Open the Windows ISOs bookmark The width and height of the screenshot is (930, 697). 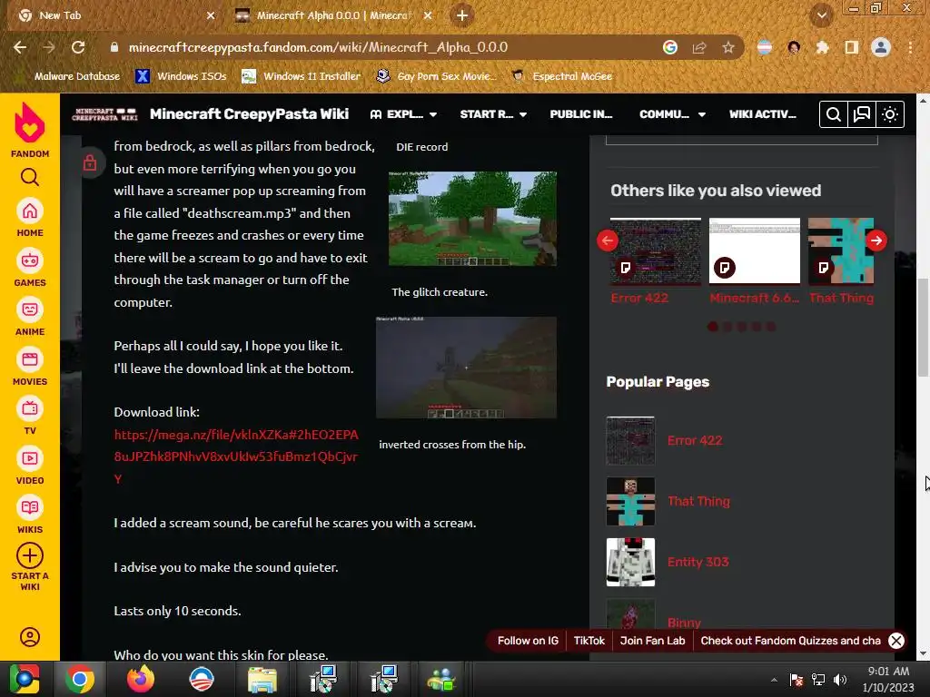pos(181,76)
